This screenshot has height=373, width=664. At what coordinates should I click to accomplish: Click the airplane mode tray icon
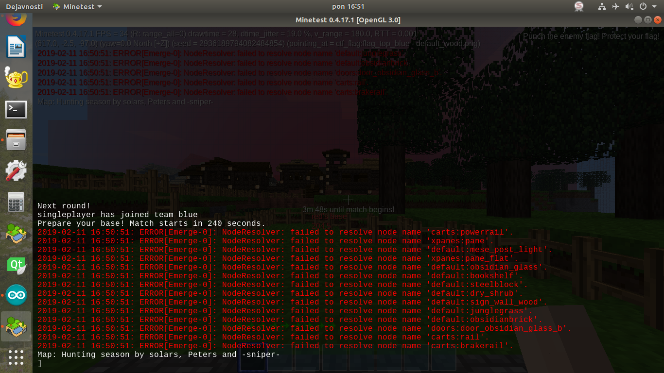pyautogui.click(x=616, y=6)
